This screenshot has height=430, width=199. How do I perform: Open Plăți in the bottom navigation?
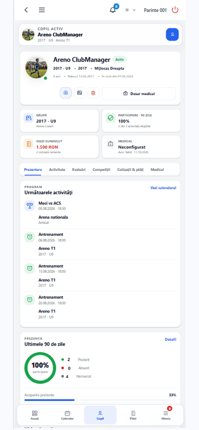pos(133,415)
